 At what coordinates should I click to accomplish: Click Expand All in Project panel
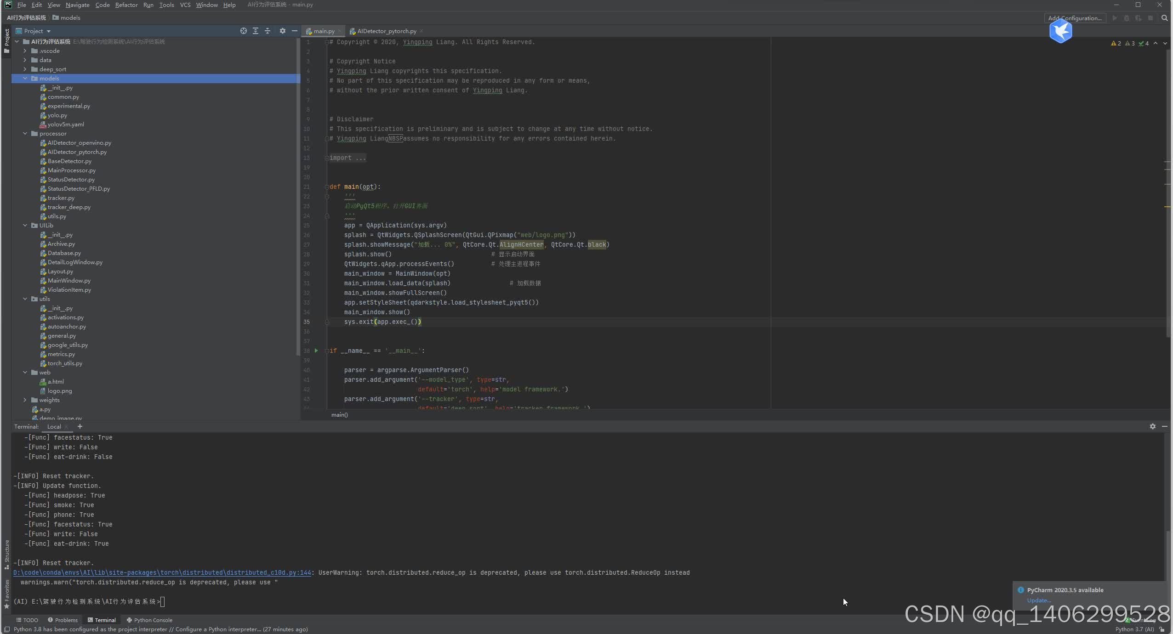(x=256, y=31)
